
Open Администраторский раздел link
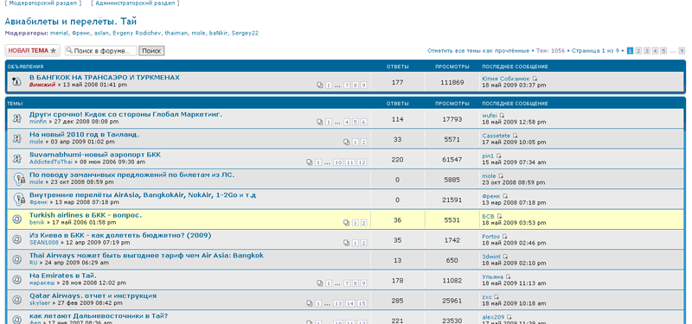pyautogui.click(x=136, y=3)
